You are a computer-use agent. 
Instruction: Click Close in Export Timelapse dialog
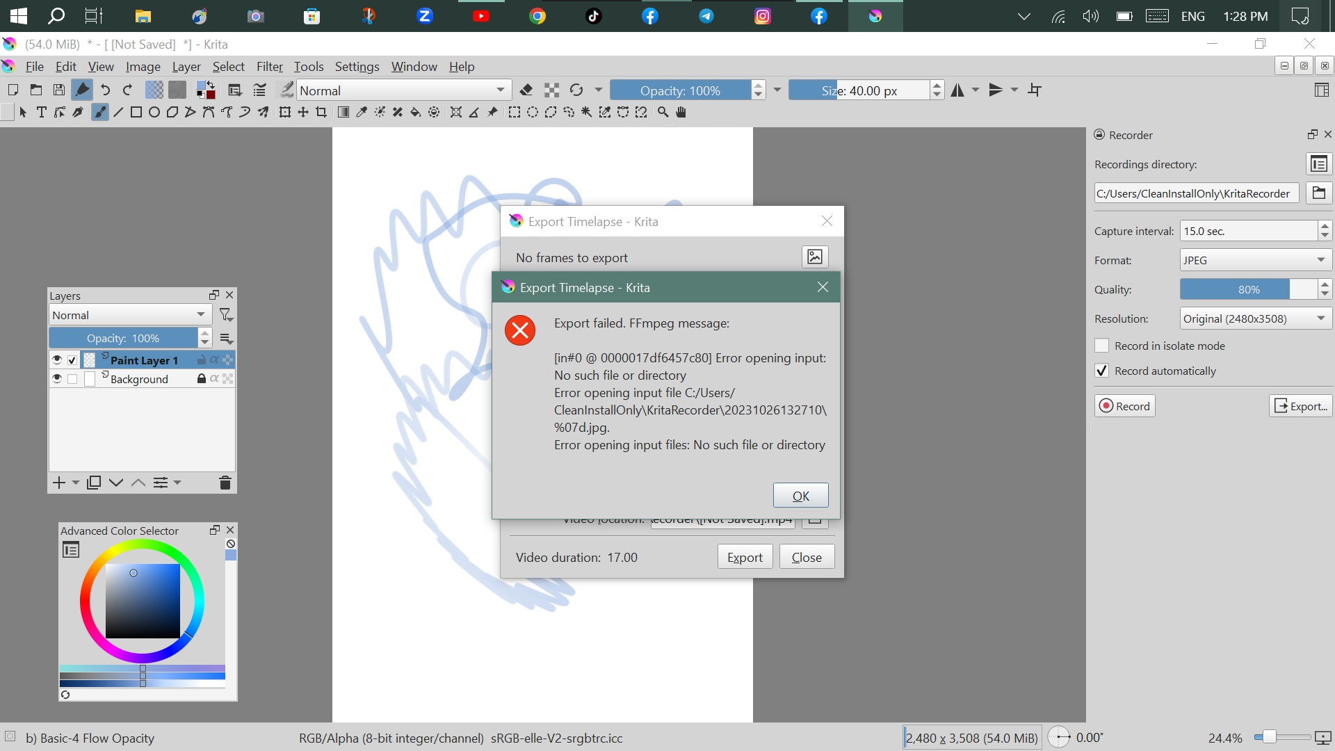807,557
